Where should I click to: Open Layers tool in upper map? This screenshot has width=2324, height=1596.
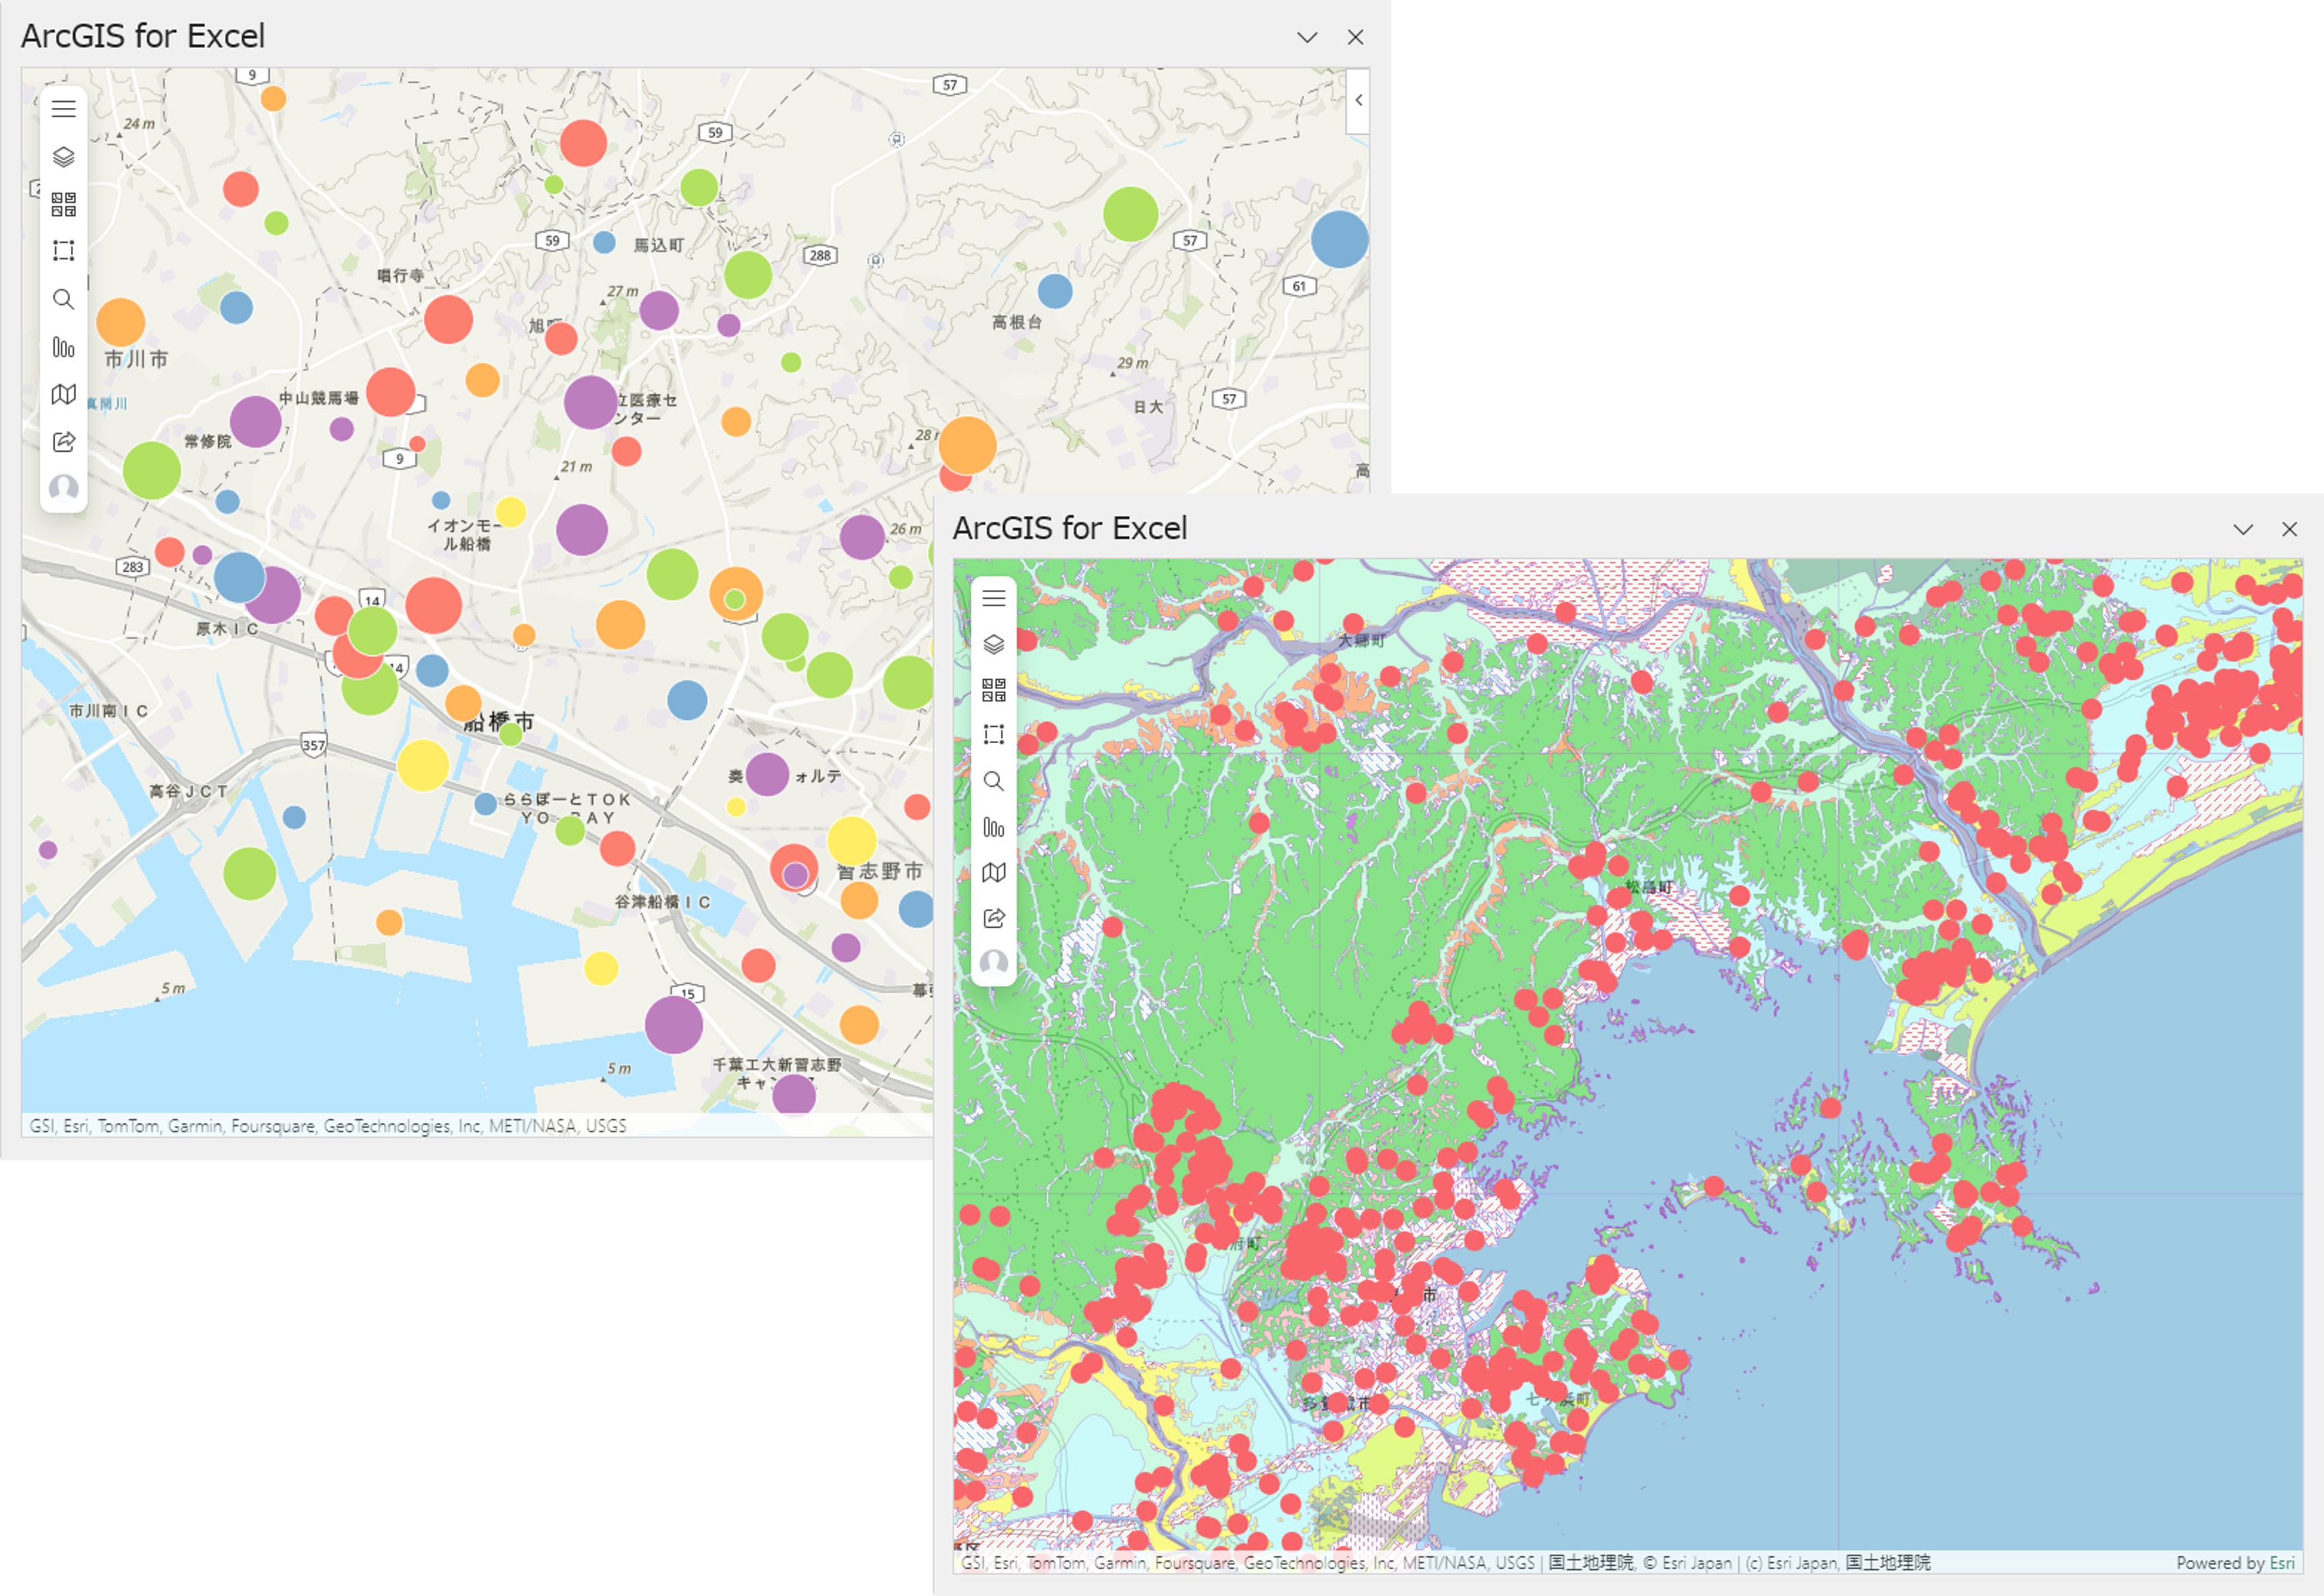tap(63, 157)
